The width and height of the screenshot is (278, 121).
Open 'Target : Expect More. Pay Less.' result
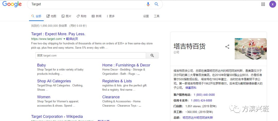tap(58, 34)
